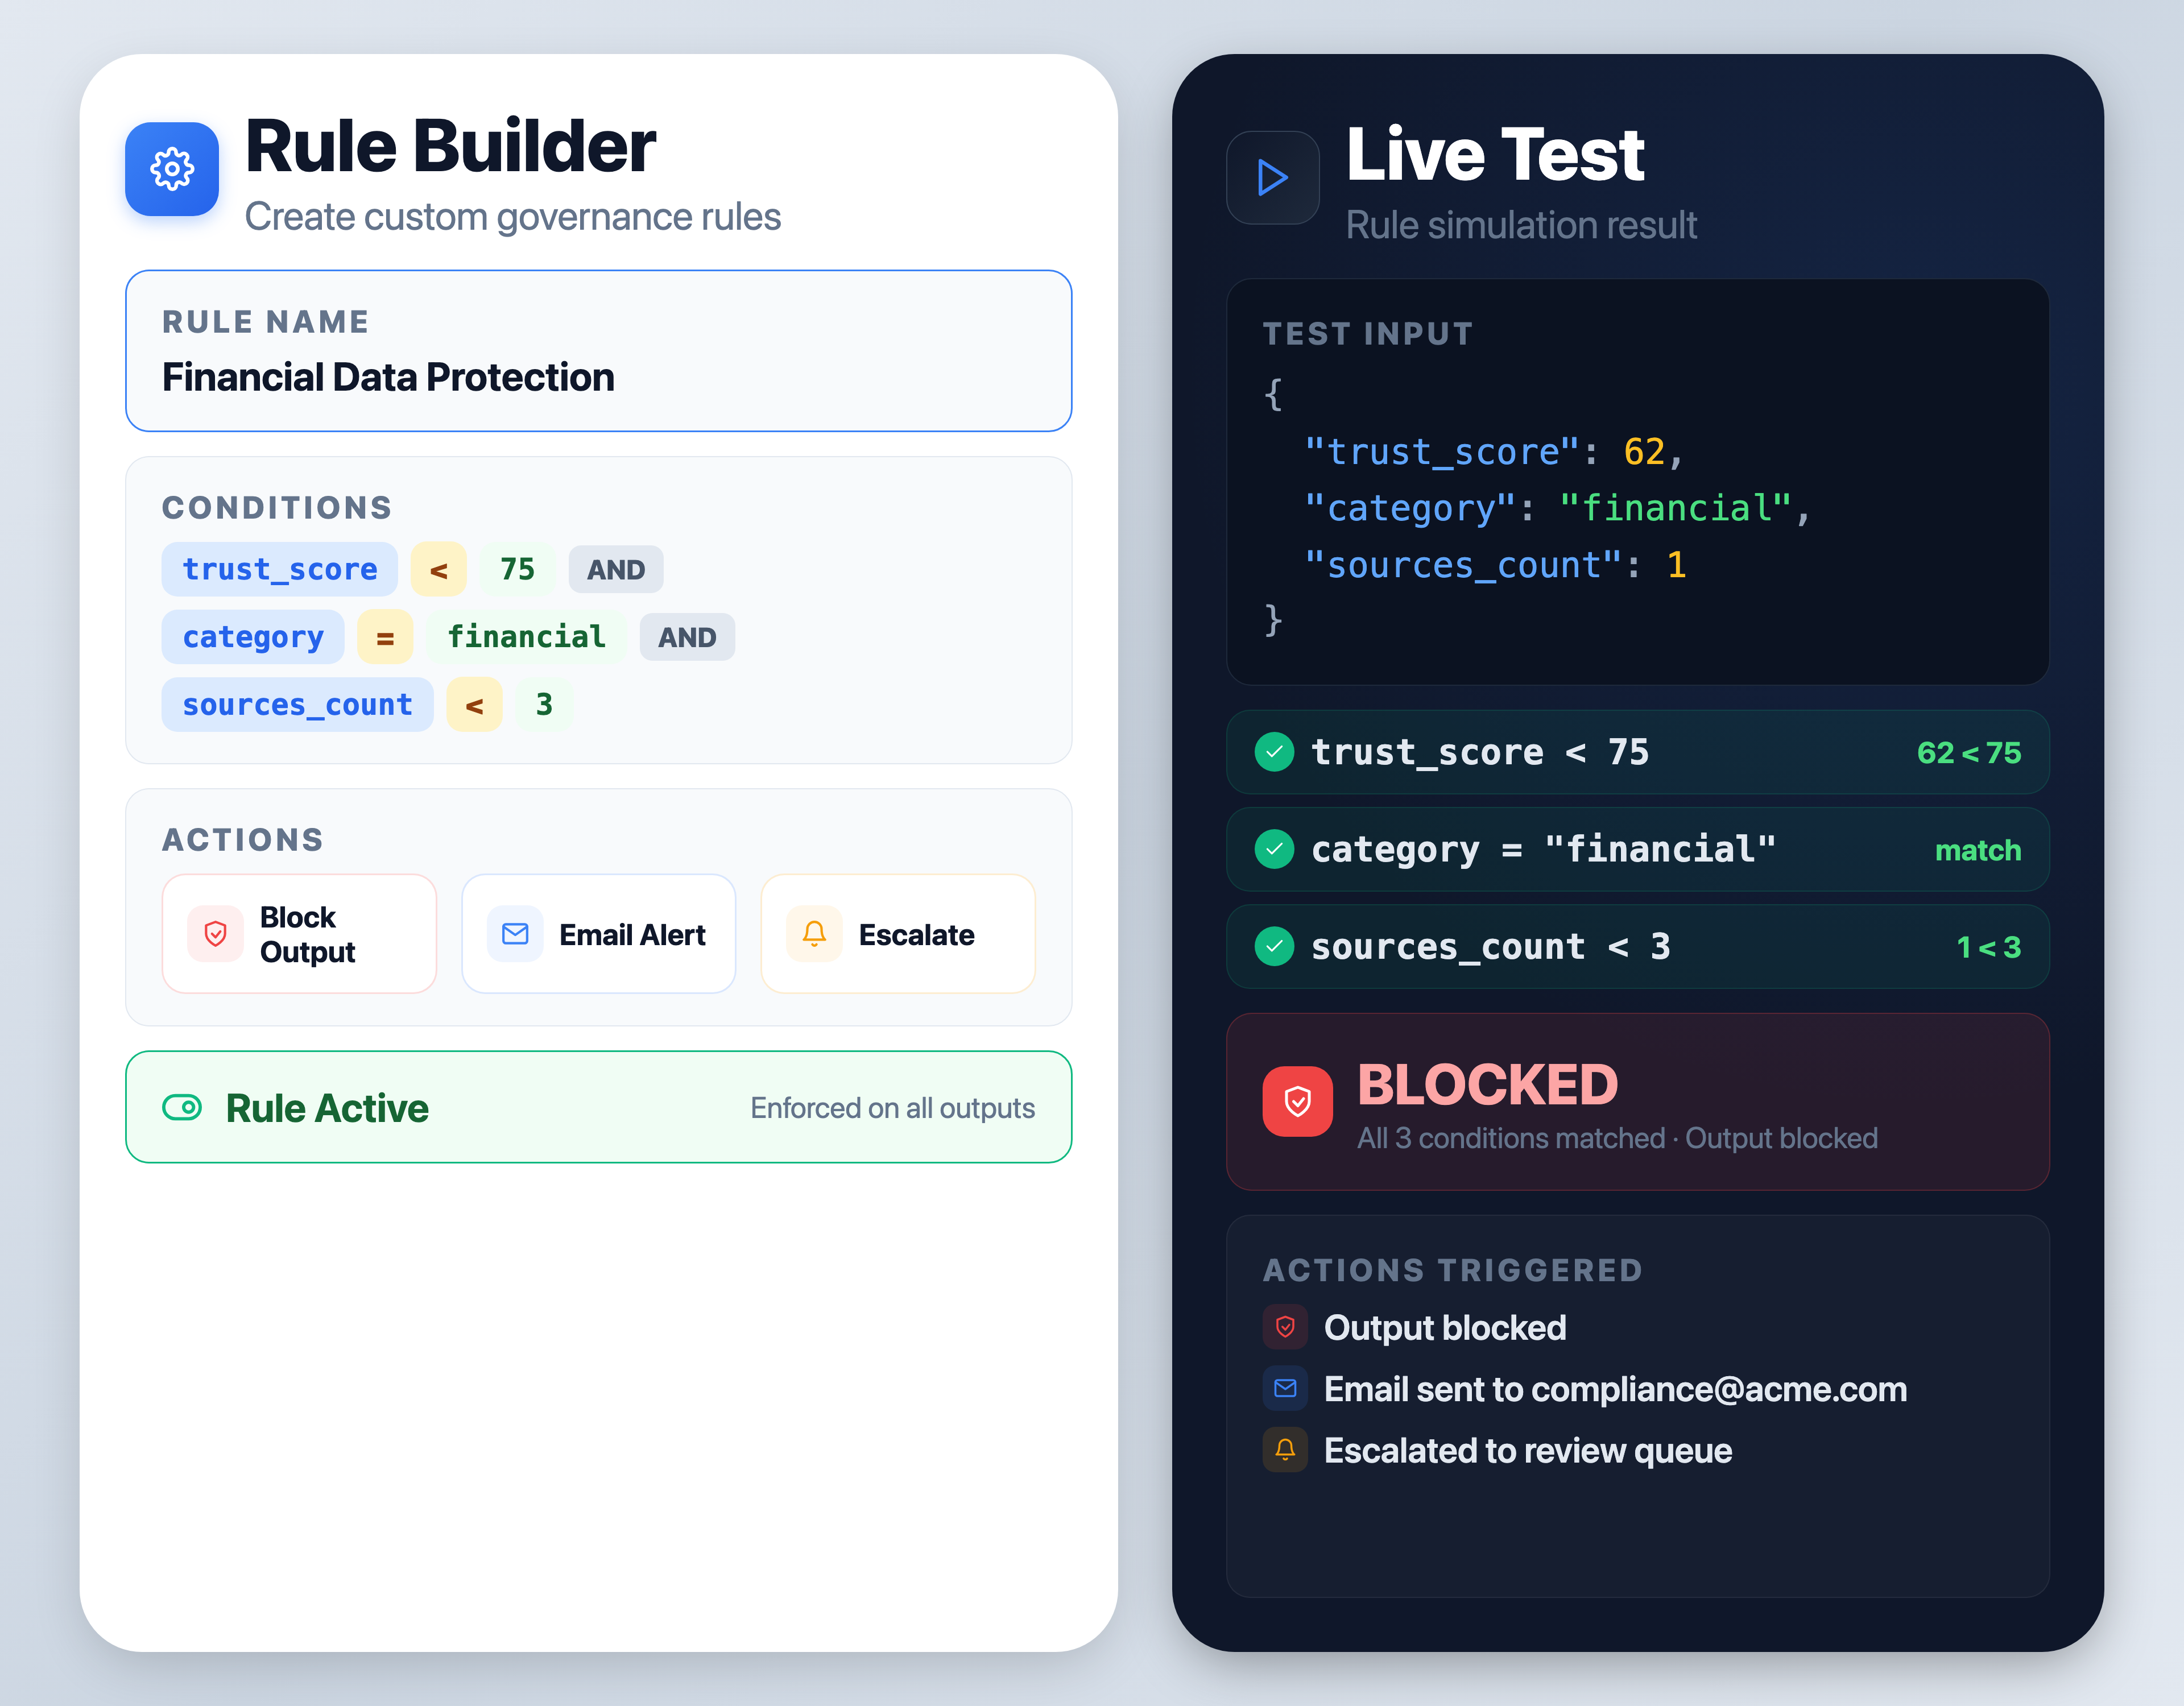Click the CONDITIONS section heading
The image size is (2184, 1706).
(x=277, y=508)
